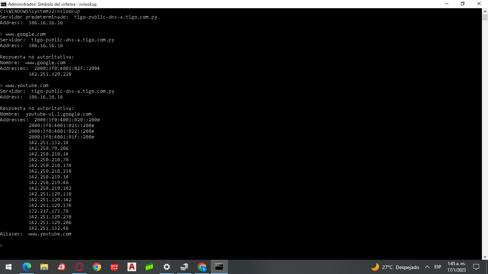
Task: Close the nslookup Command Prompt window
Action: (479, 4)
